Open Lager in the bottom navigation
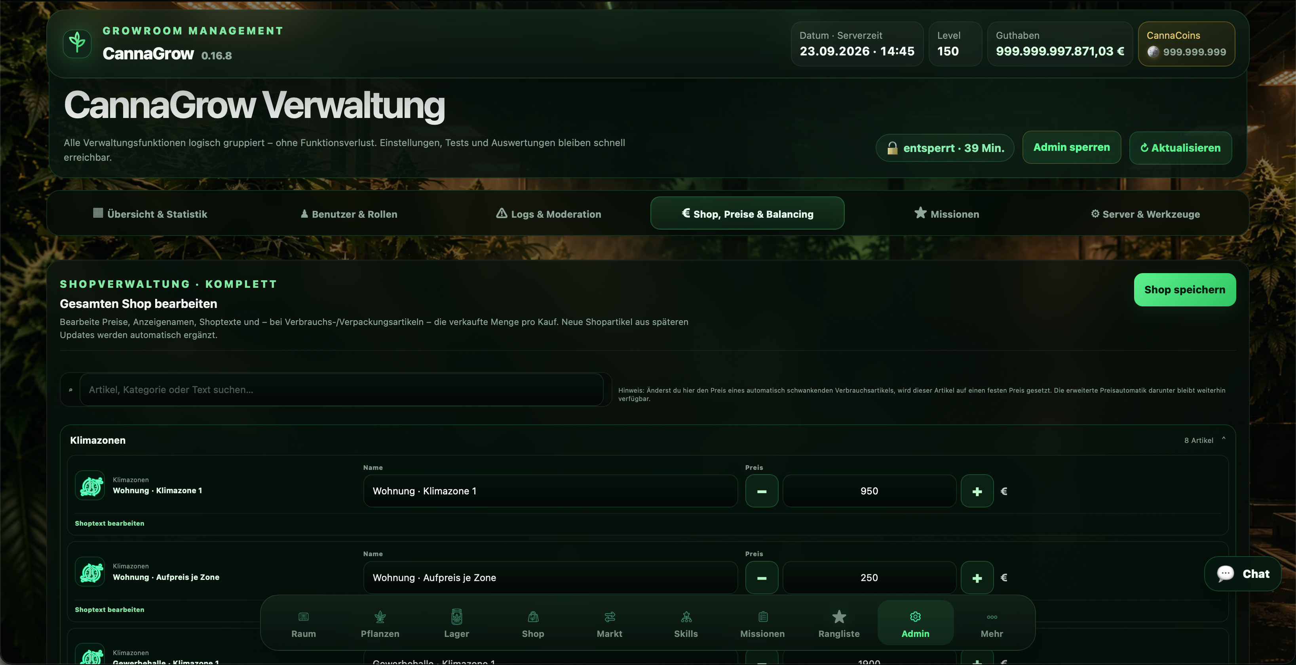The width and height of the screenshot is (1296, 665). click(456, 623)
